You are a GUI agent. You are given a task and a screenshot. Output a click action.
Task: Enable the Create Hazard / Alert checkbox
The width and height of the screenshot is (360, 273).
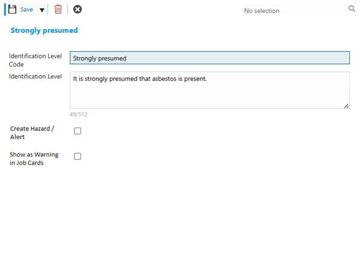(x=77, y=131)
